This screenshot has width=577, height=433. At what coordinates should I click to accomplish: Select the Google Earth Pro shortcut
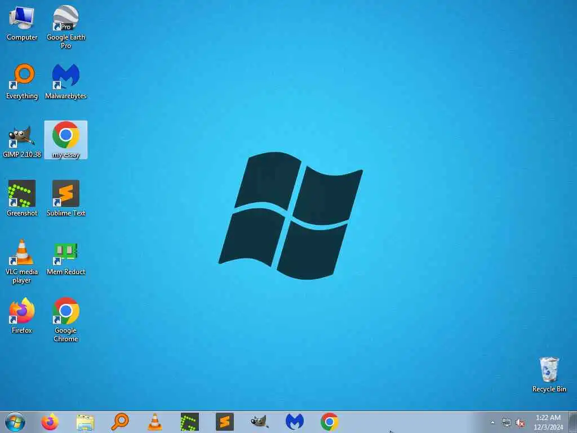66,26
